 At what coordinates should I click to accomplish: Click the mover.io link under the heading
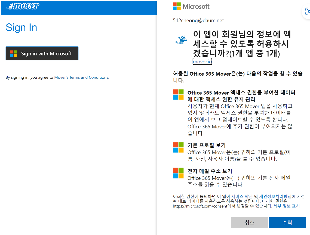click(x=202, y=62)
